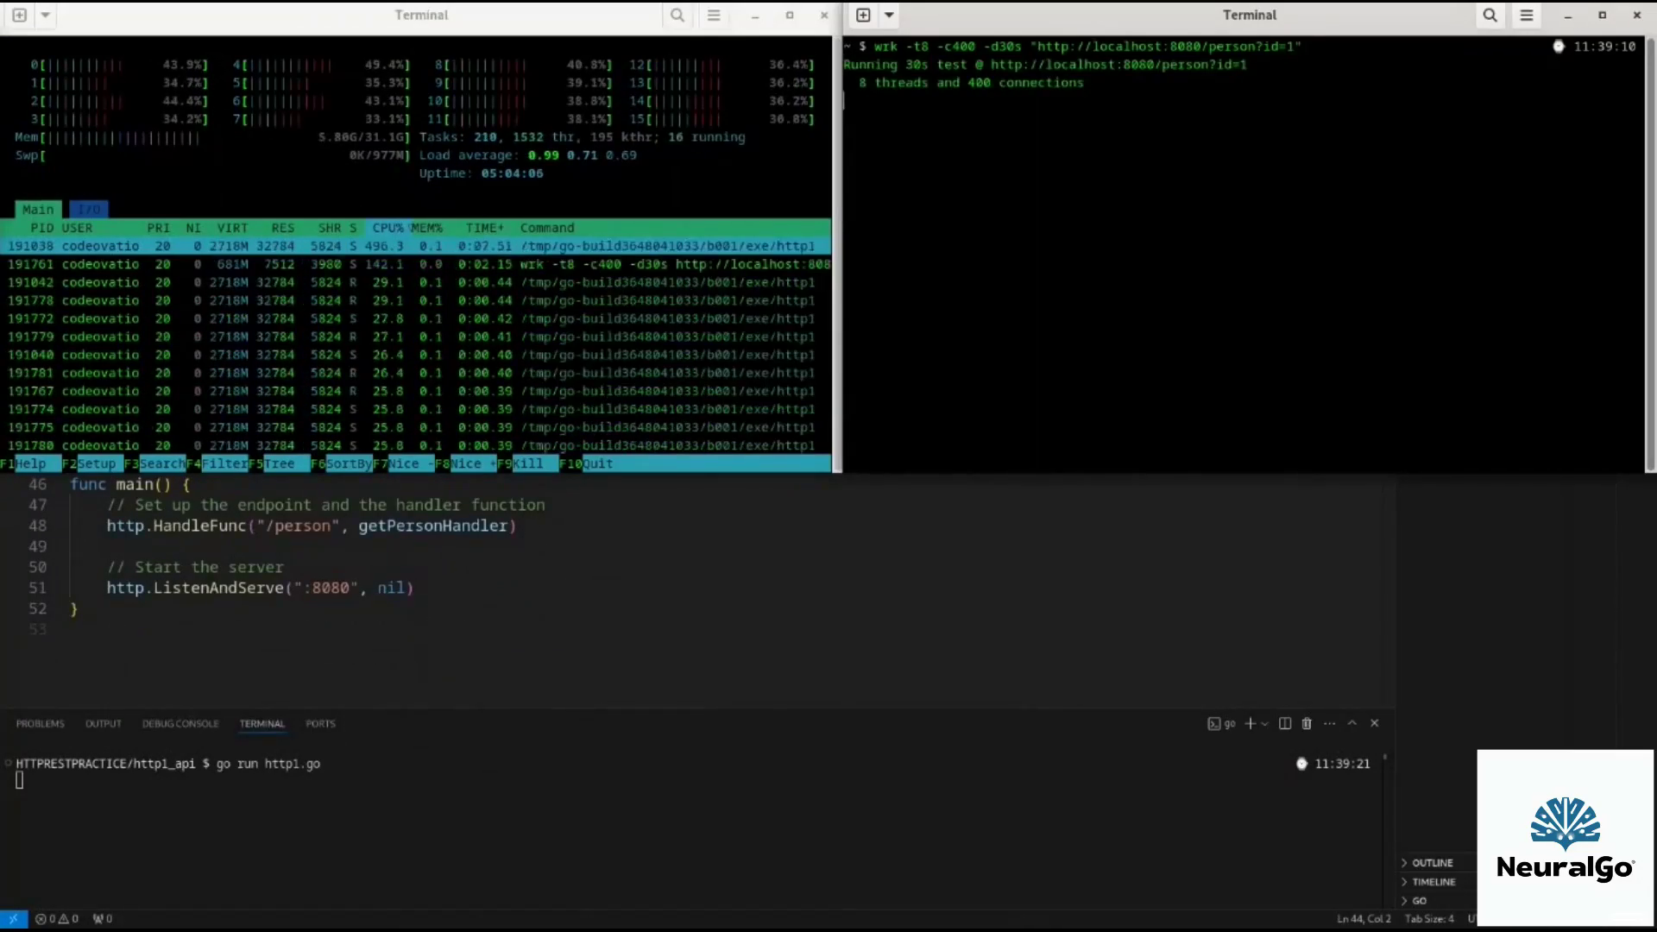
Task: Switch to the DEBUG CONSOLE tab
Action: tap(180, 723)
